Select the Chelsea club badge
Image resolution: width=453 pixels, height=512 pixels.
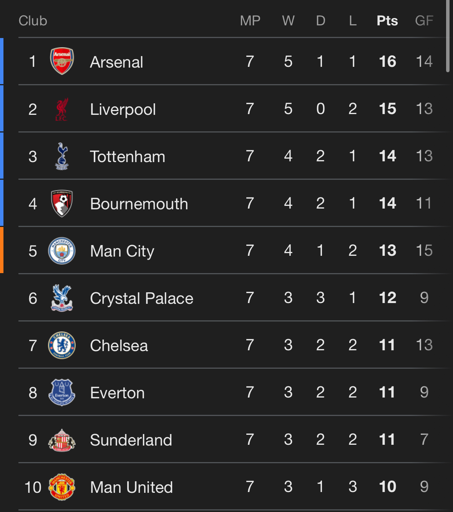62,345
